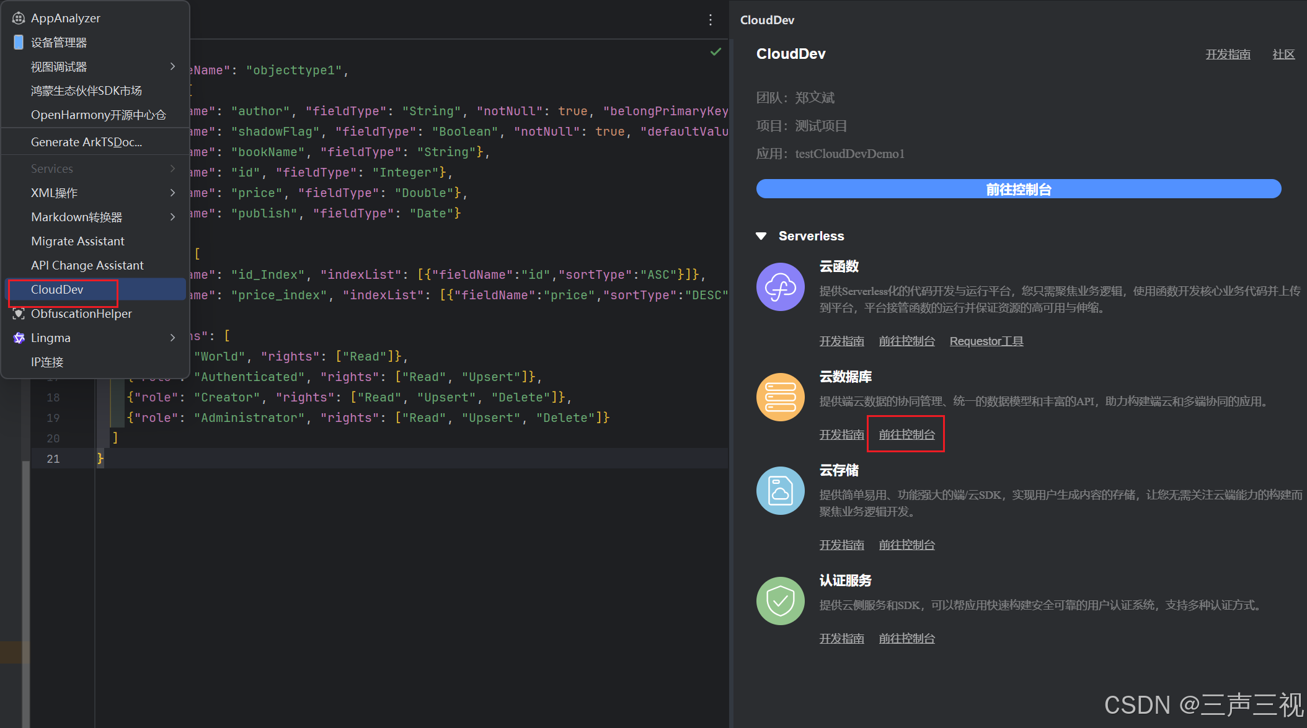Click the cloud database (云数据库) orange icon
The image size is (1307, 728).
tap(780, 397)
